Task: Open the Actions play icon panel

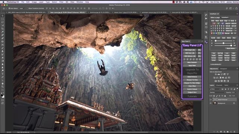Action: click(206, 18)
